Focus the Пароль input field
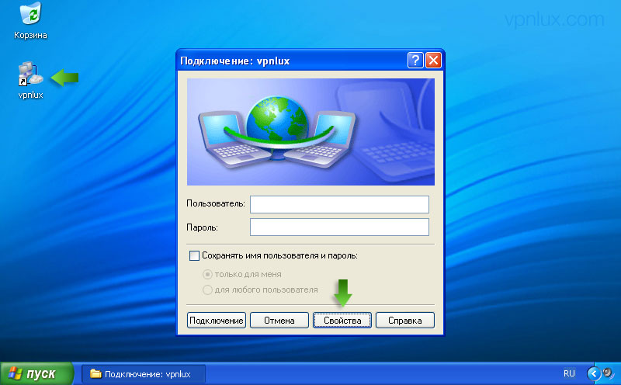This screenshot has height=385, width=621. pos(339,227)
